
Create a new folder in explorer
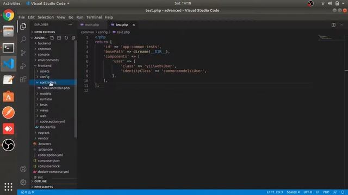pos(59,38)
